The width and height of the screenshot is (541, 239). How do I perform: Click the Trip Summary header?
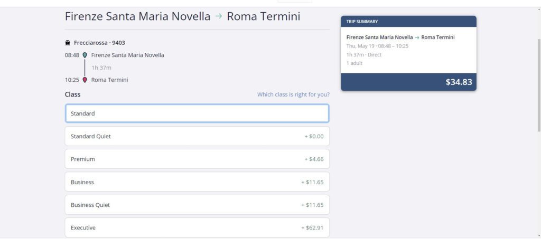coord(408,21)
